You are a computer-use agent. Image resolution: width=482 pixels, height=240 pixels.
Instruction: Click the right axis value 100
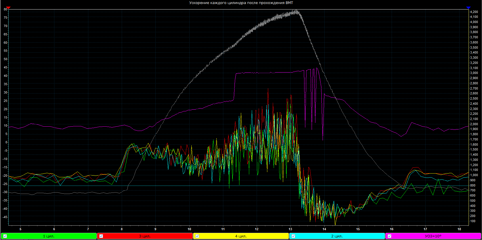[x=473, y=221]
